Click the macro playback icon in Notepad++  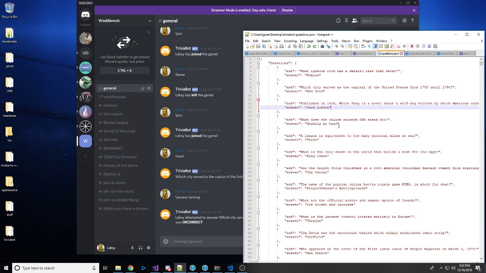coord(424,46)
